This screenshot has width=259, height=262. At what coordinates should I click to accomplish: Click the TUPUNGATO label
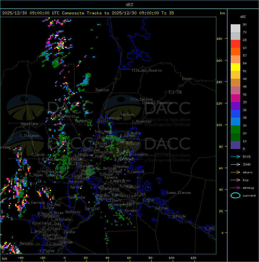pos(51,217)
